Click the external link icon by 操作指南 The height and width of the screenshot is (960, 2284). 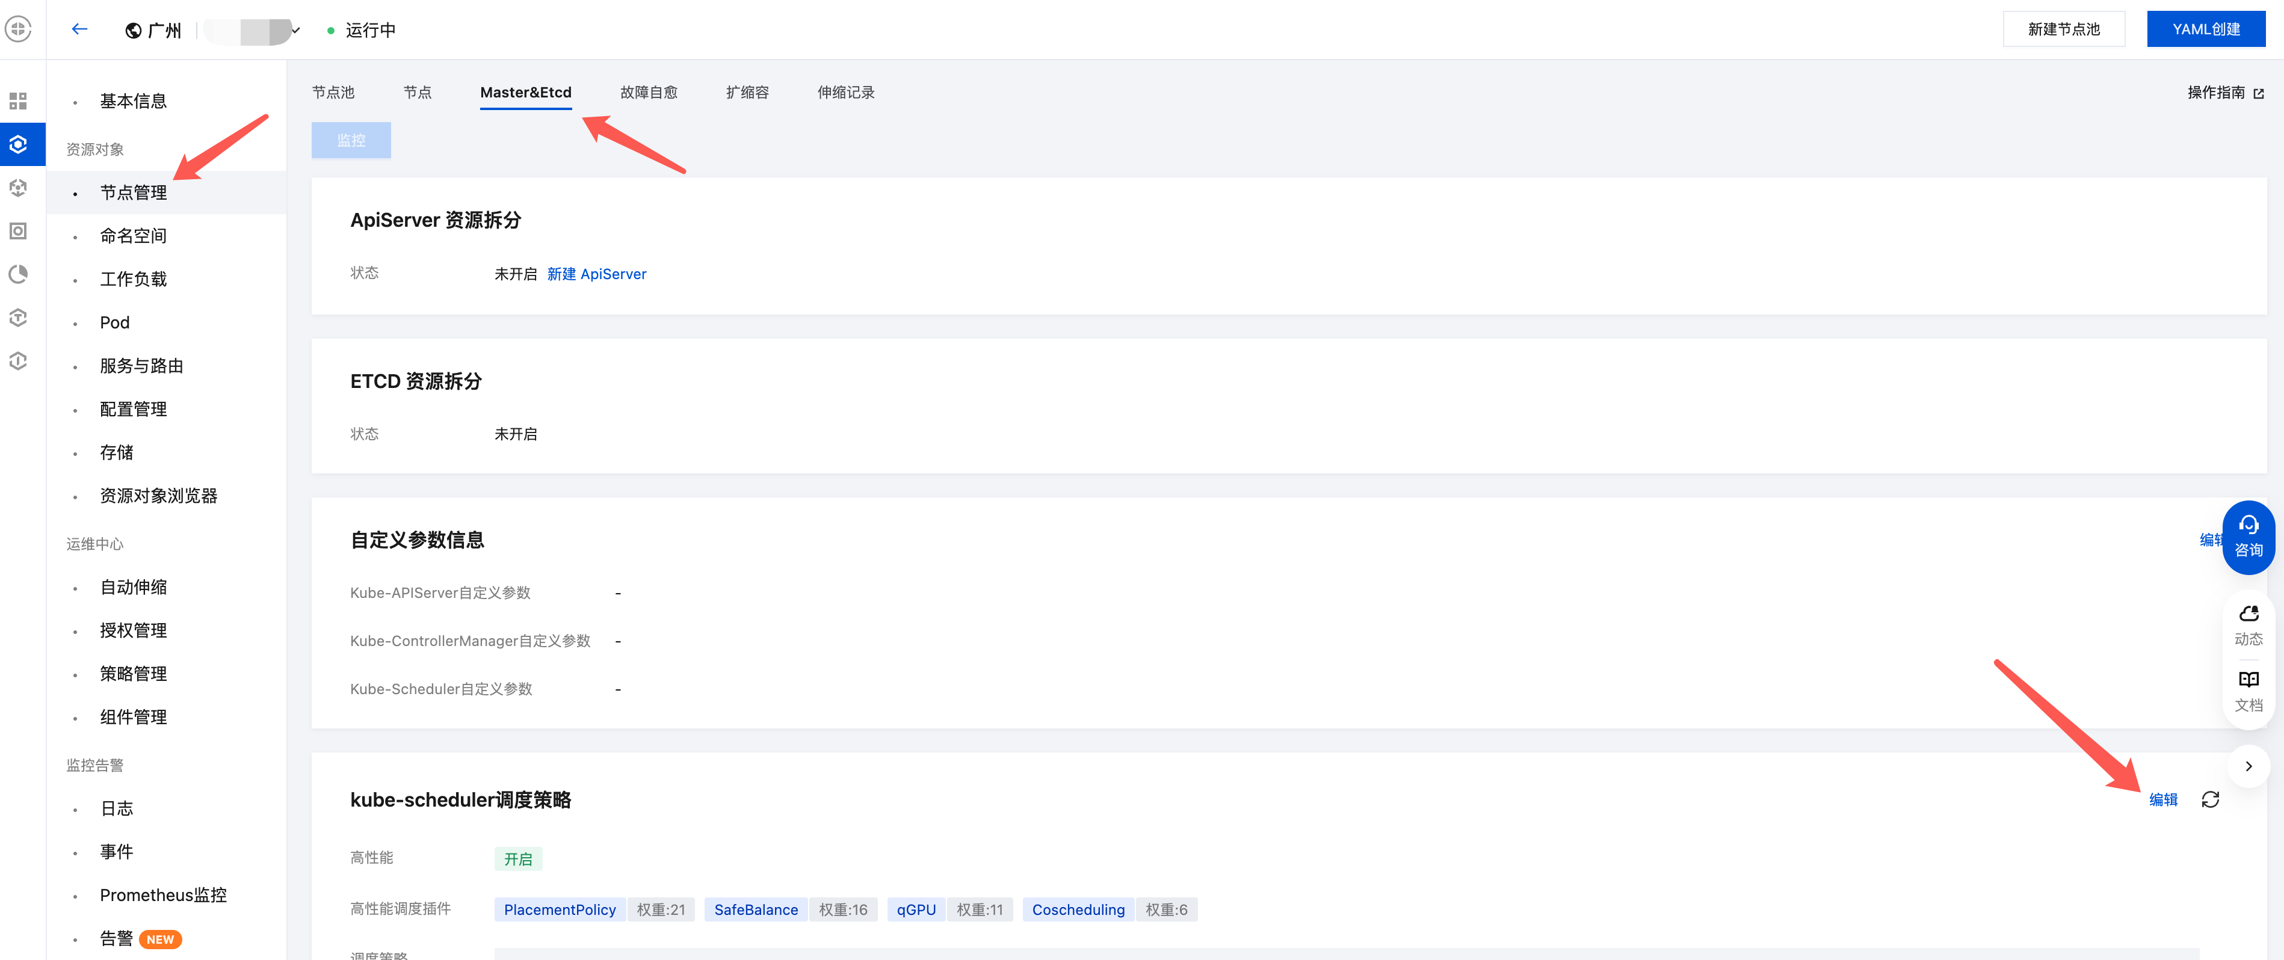2258,93
